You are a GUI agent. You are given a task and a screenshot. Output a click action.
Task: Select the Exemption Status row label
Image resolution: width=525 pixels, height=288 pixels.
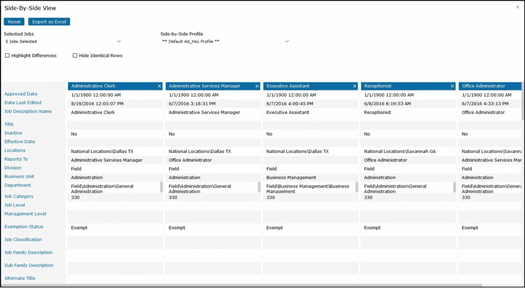(x=24, y=227)
